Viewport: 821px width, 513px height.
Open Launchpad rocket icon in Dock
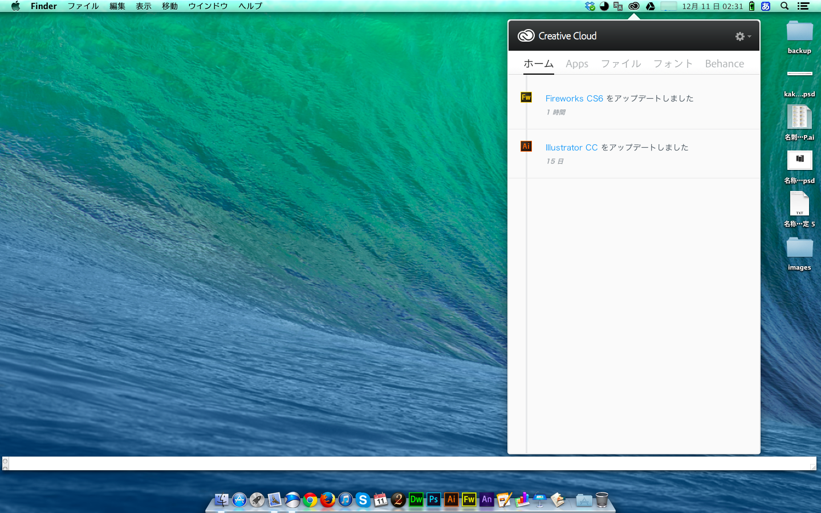257,500
